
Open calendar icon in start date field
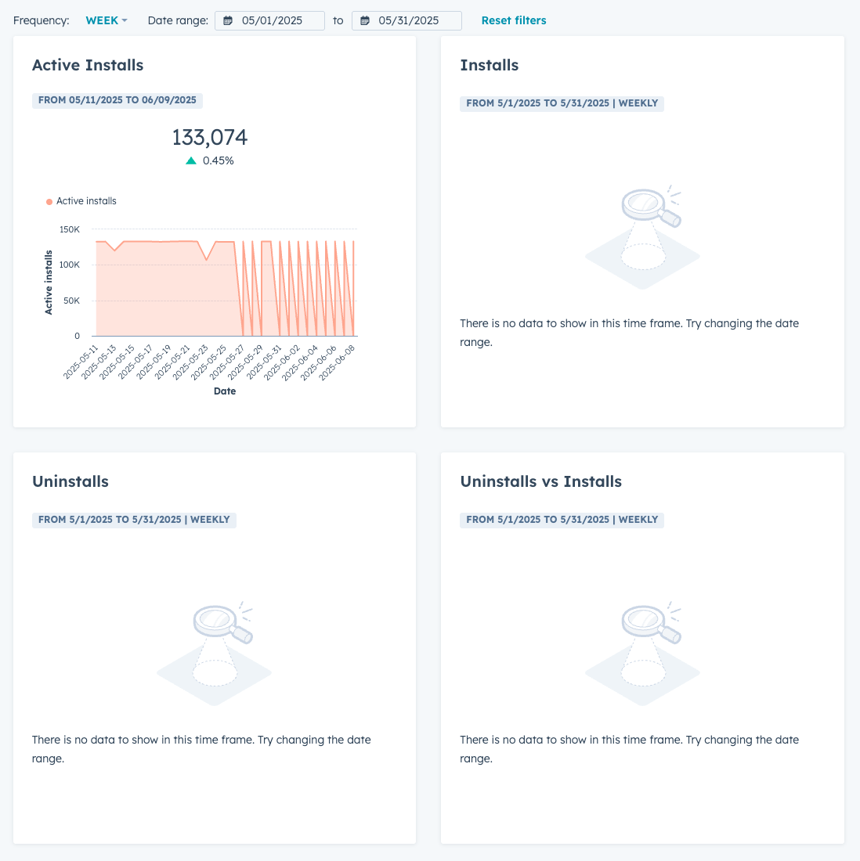pos(228,21)
